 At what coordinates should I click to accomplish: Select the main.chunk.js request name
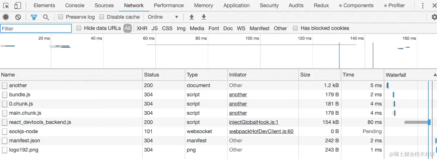click(x=25, y=113)
